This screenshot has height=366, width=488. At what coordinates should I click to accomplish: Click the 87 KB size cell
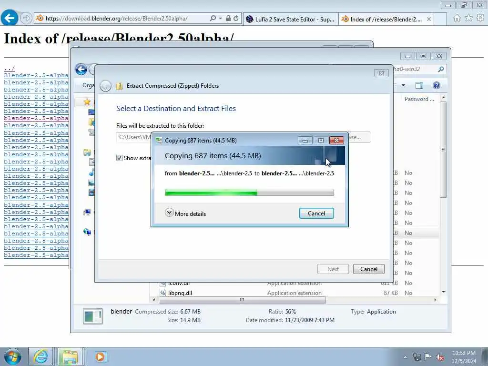[391, 293]
